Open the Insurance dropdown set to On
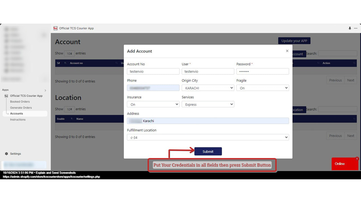361x203 pixels. tap(153, 104)
